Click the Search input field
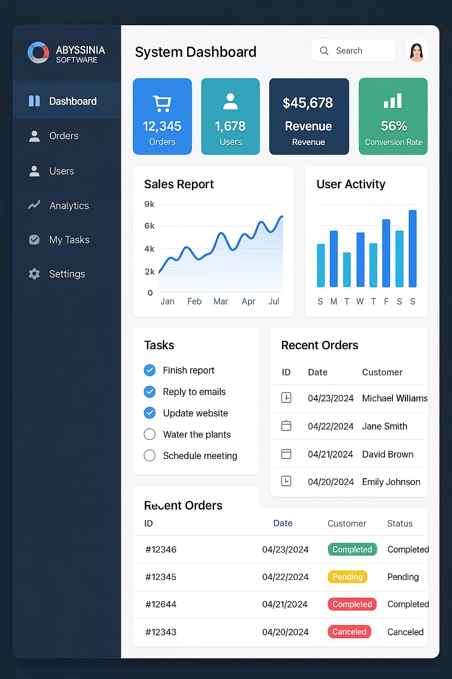The image size is (452, 679). pyautogui.click(x=362, y=51)
